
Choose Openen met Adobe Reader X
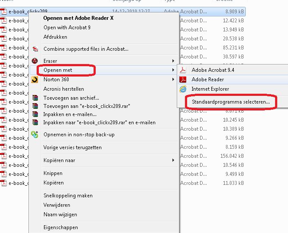(78, 18)
